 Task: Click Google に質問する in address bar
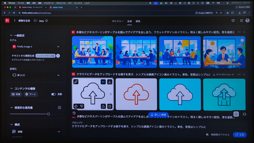(x=204, y=13)
